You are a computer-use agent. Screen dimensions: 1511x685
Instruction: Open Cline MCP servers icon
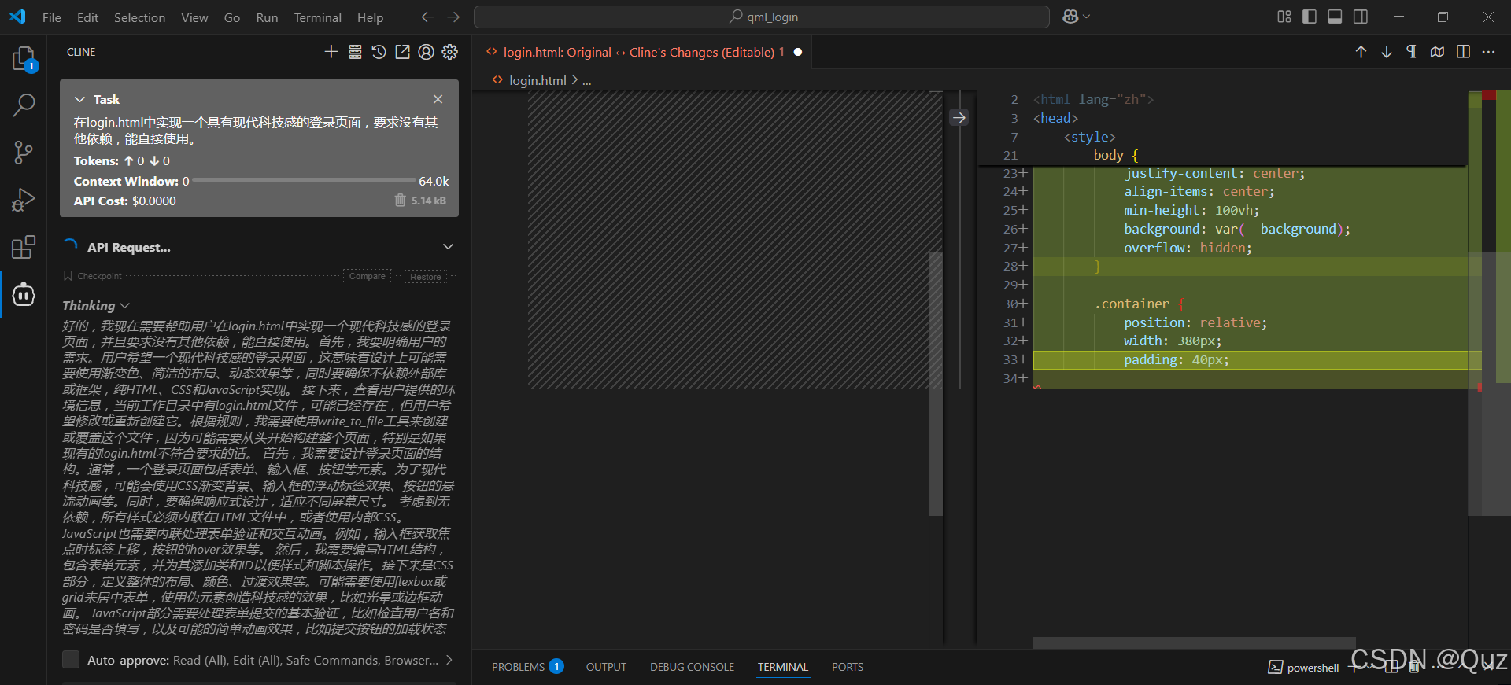[x=356, y=52]
